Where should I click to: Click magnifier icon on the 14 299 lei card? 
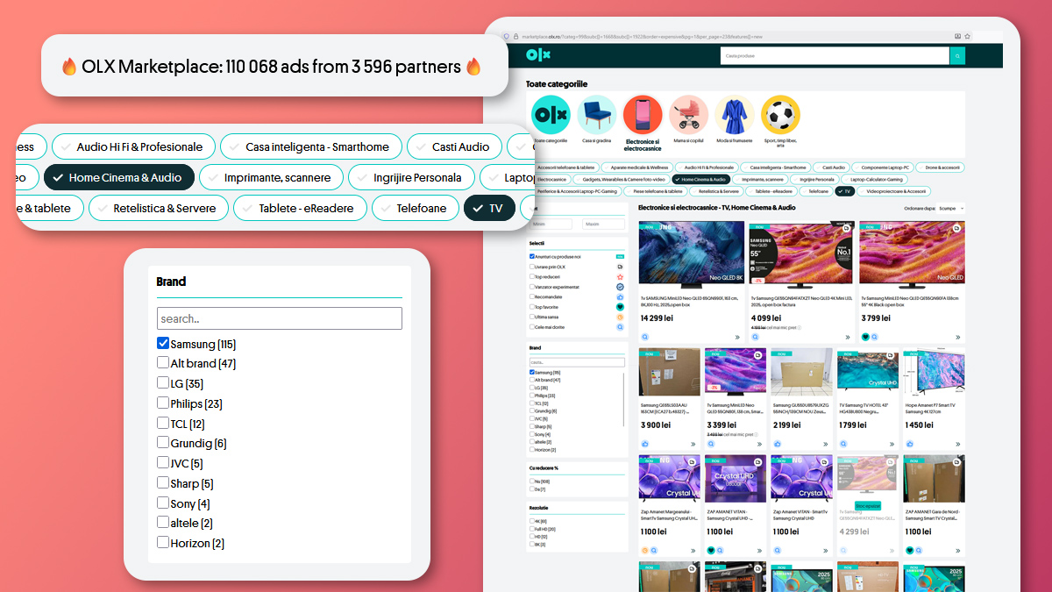pyautogui.click(x=645, y=337)
